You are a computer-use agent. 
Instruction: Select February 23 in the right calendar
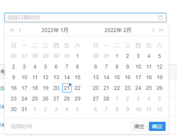[128, 88]
